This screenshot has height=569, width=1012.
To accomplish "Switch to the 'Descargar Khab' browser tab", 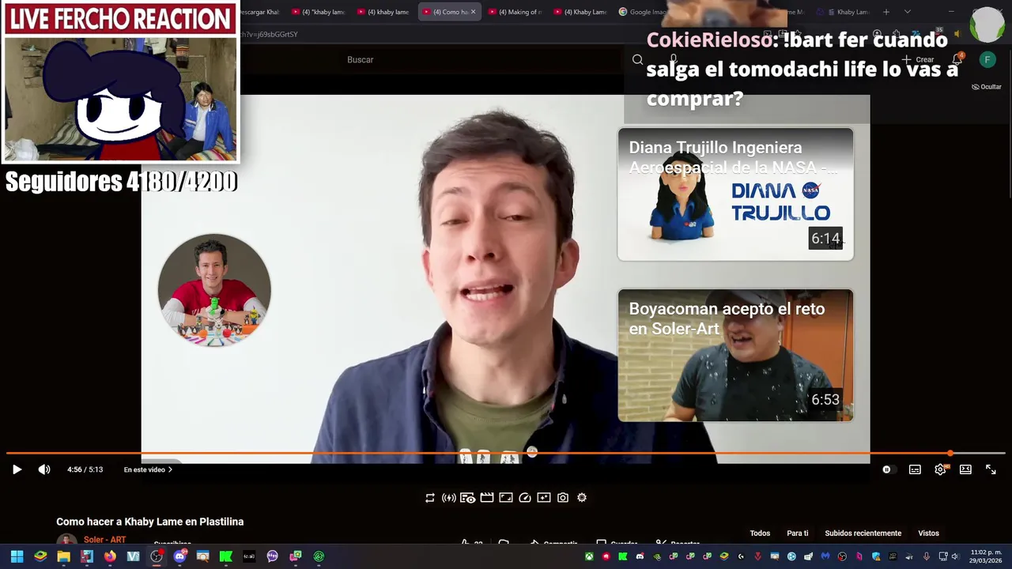I will click(x=259, y=12).
